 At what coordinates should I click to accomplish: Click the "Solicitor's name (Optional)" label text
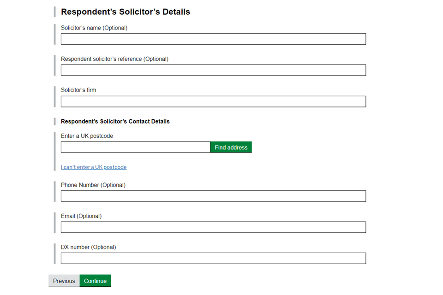click(x=94, y=28)
